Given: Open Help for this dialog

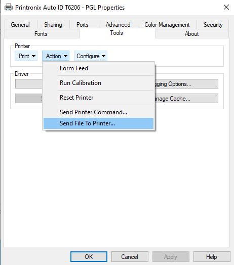Looking at the screenshot, I should [x=212, y=256].
